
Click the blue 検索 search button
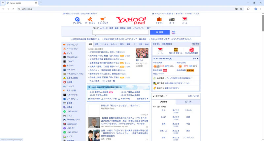click(160, 32)
